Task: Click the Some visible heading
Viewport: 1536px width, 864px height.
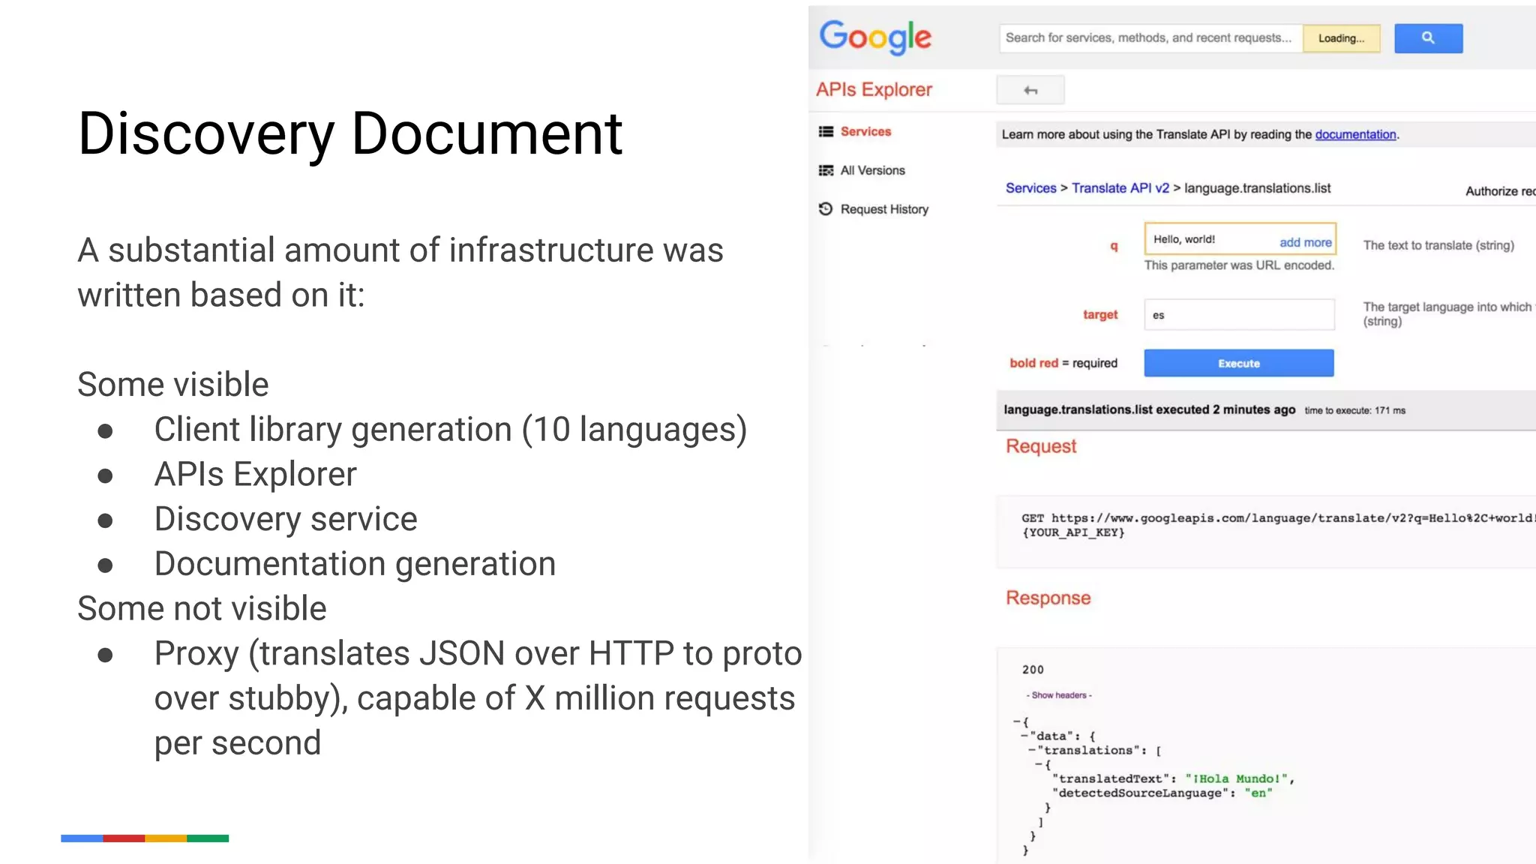Action: pos(172,385)
